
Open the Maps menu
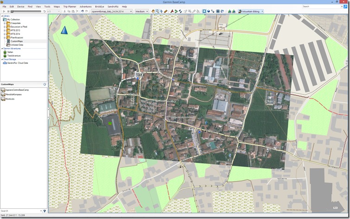click(x=57, y=6)
